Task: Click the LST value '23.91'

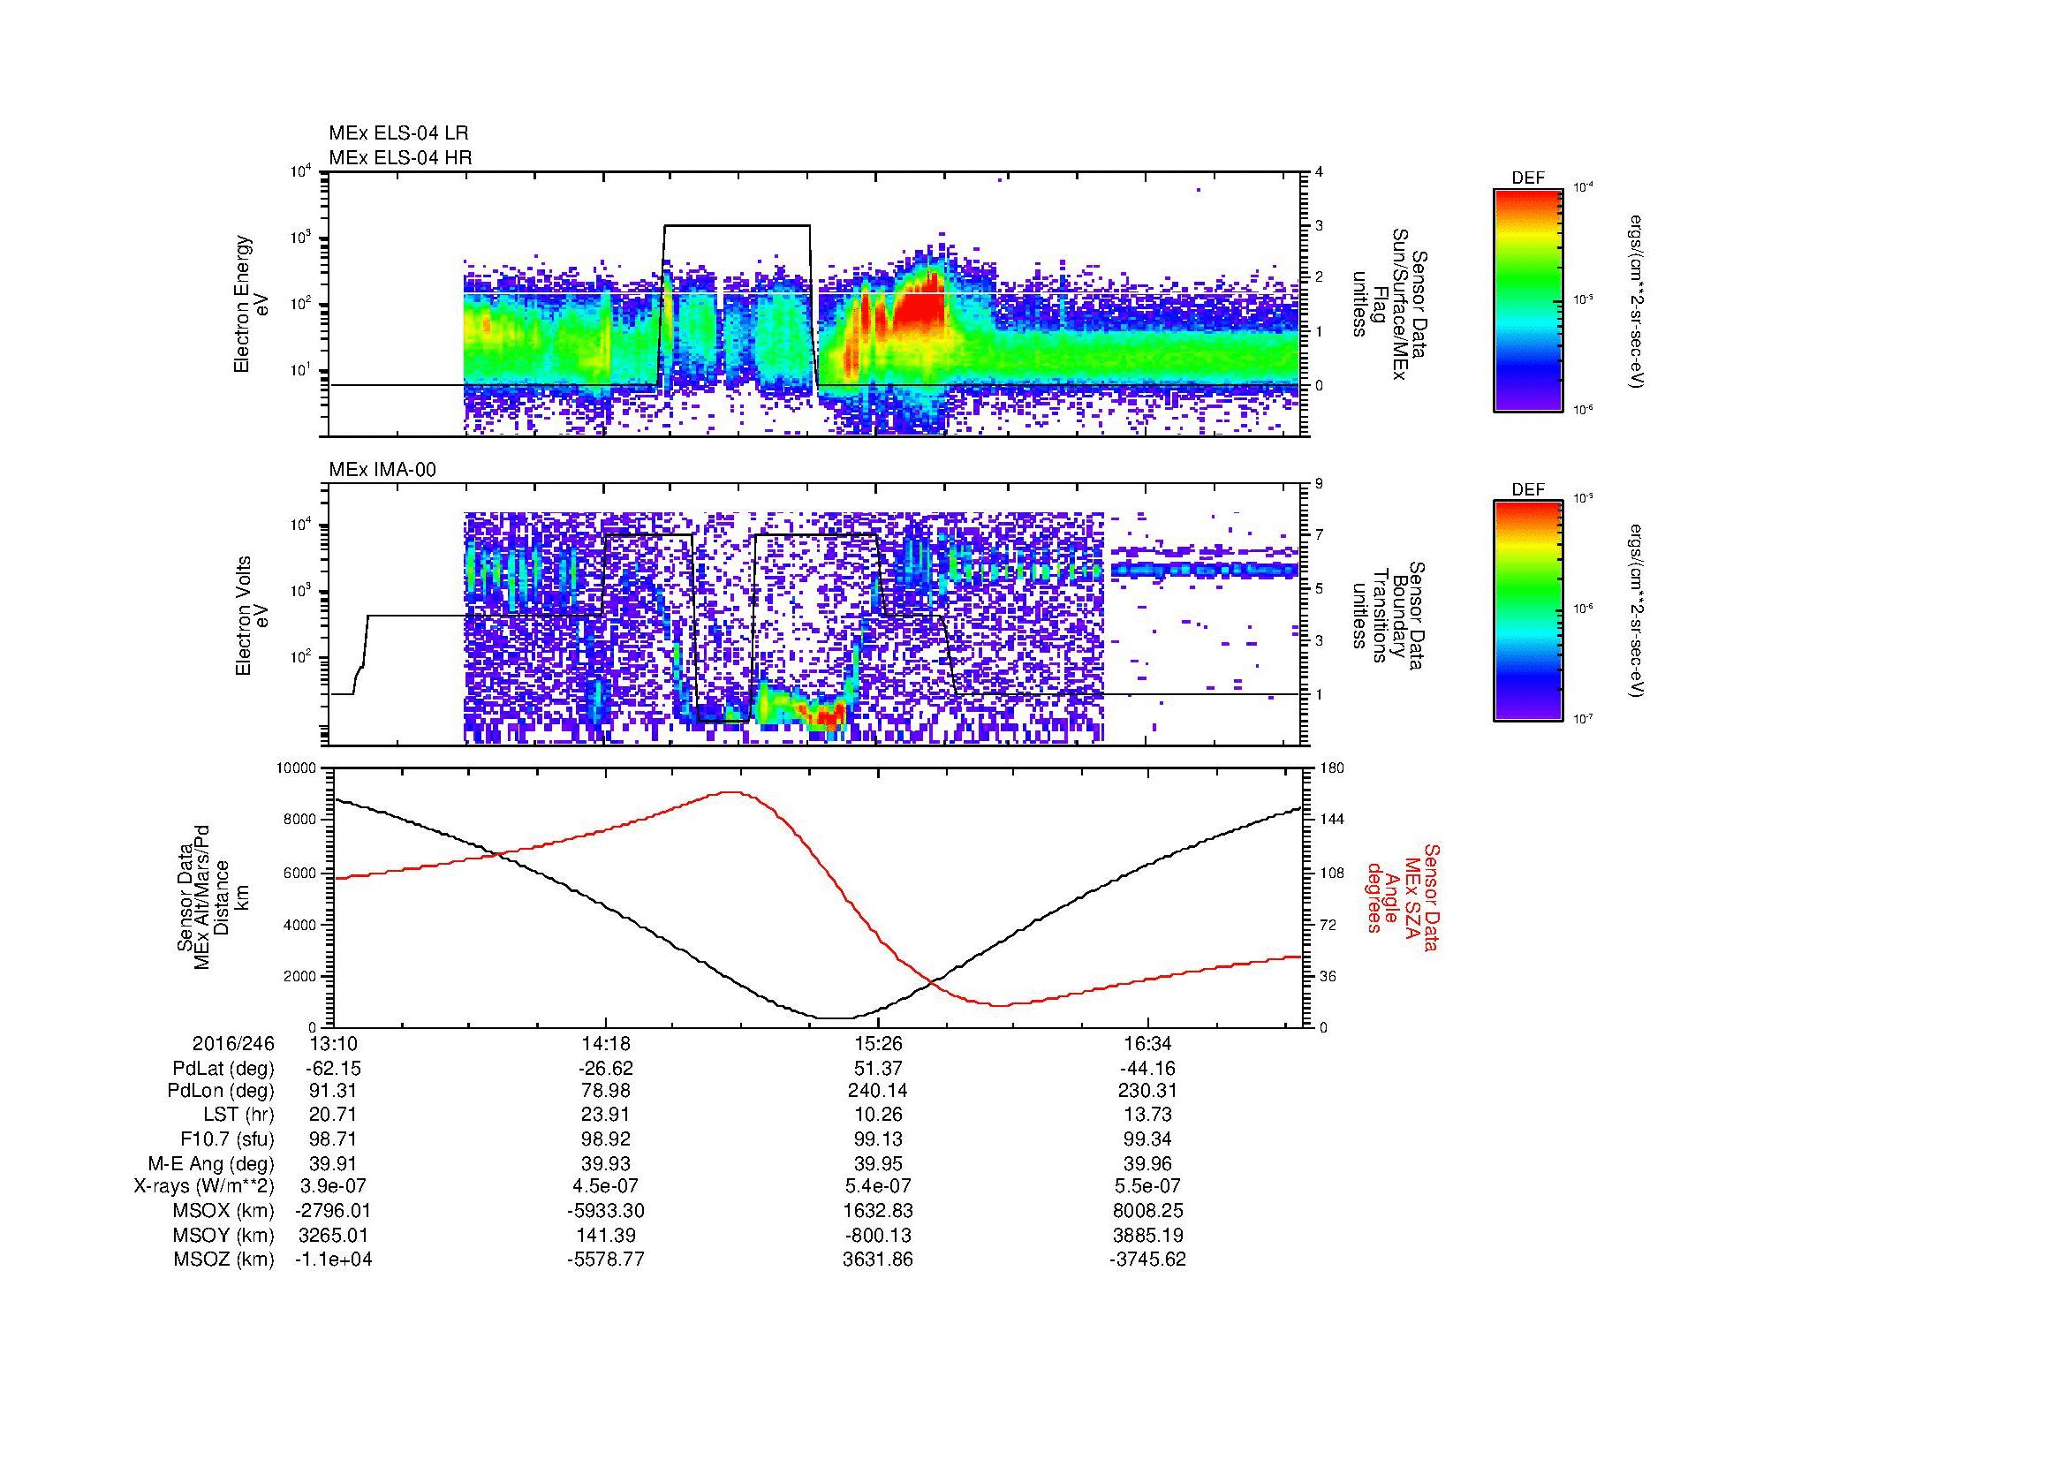Action: 606,1115
